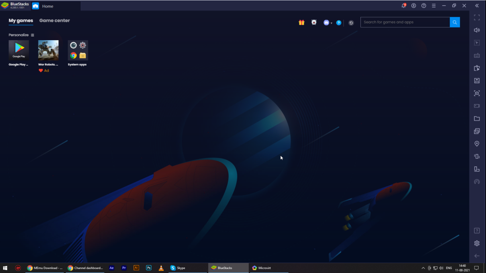The image size is (486, 273).
Task: Switch to the Game center tab
Action: coord(55,21)
